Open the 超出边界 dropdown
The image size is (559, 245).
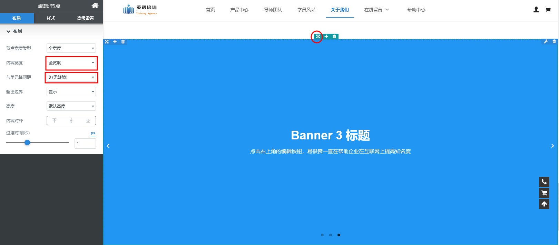point(71,92)
